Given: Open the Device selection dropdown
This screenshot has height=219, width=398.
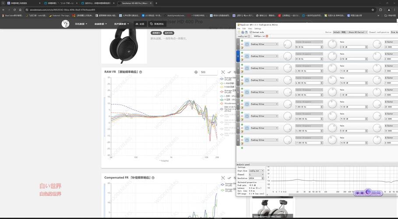Looking at the screenshot, I should tap(350, 32).
